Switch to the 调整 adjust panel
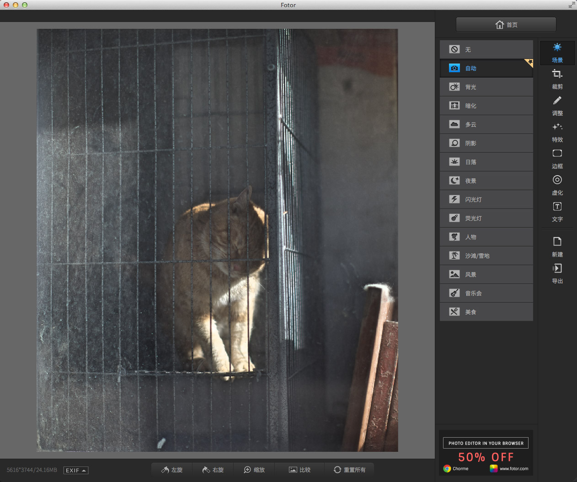The height and width of the screenshot is (482, 577). [557, 106]
